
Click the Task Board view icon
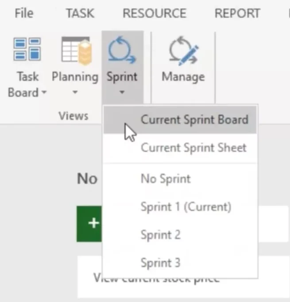pyautogui.click(x=27, y=49)
